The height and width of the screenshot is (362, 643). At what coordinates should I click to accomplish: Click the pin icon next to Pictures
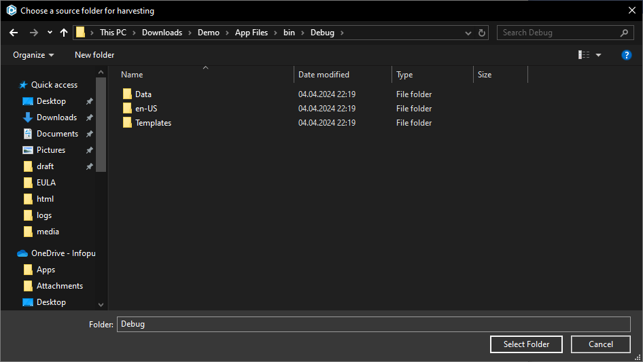[x=89, y=150]
